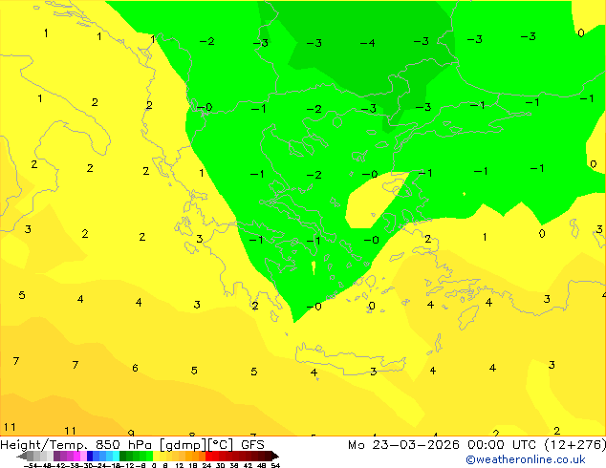This screenshot has height=468, width=606.
Task: Click the 'Mo 23-03-2026 00:00 UTC' date text
Action: [x=443, y=445]
